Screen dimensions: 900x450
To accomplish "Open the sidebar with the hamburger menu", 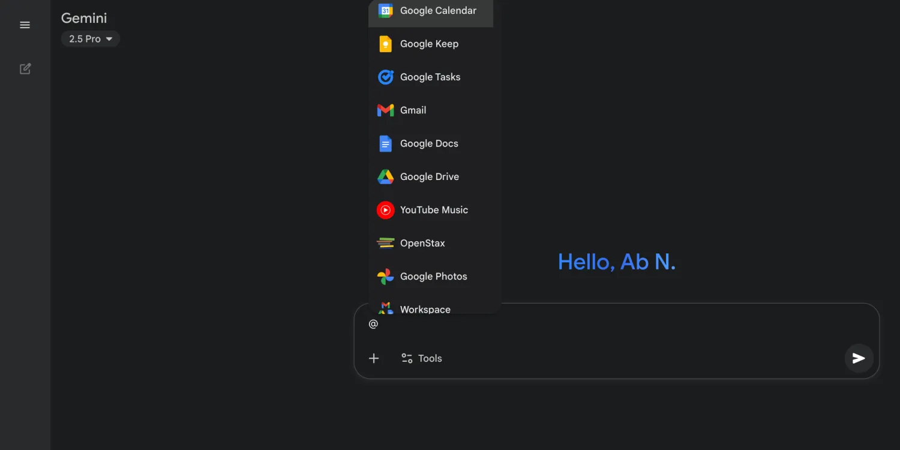I will pyautogui.click(x=25, y=25).
